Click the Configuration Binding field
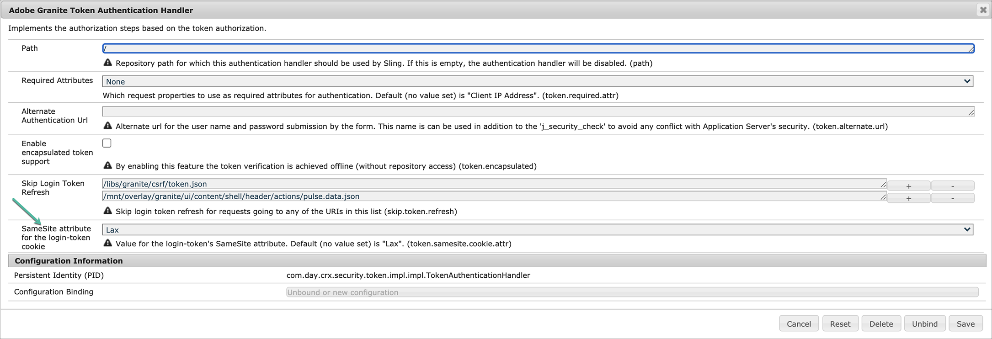Screen dimensions: 992x339 pyautogui.click(x=632, y=292)
